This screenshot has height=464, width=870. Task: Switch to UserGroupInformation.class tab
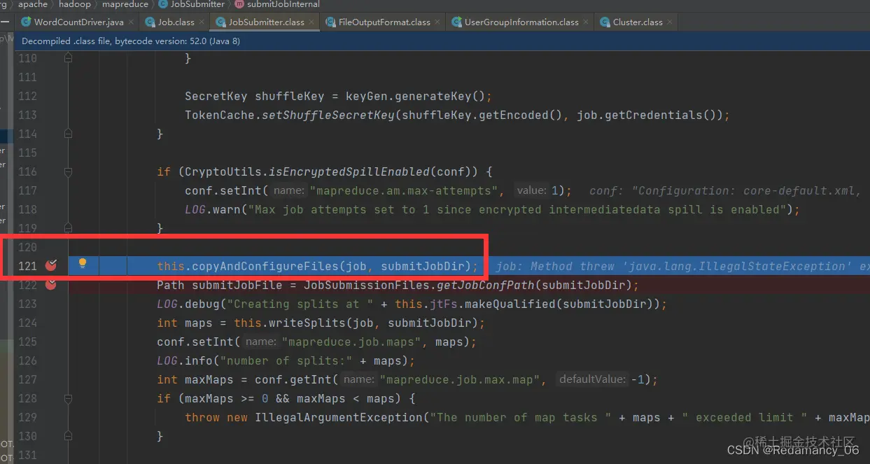point(521,22)
